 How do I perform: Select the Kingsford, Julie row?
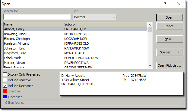(x=75, y=53)
